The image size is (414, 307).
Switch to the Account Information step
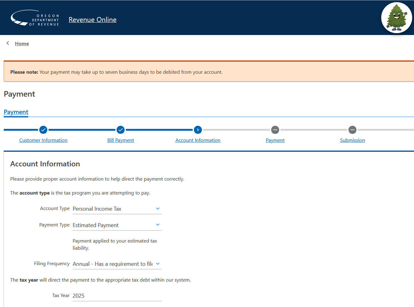198,140
